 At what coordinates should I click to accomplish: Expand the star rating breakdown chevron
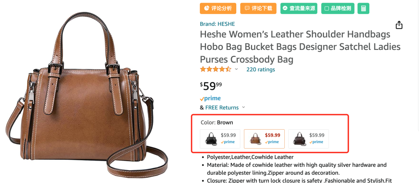(236, 70)
